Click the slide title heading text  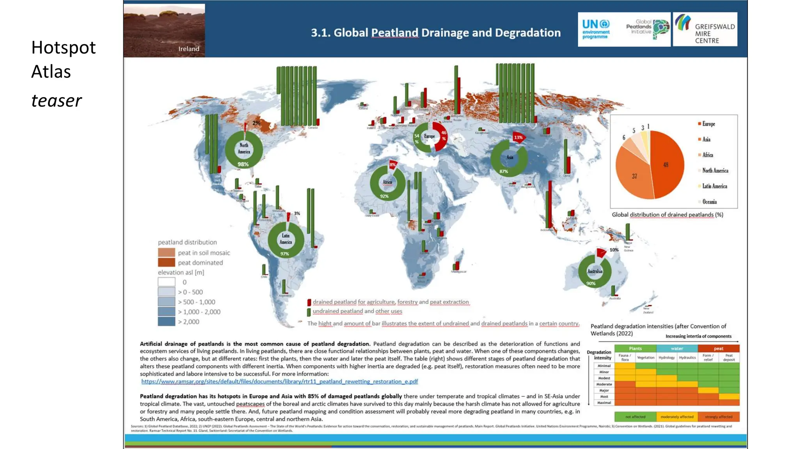point(435,33)
